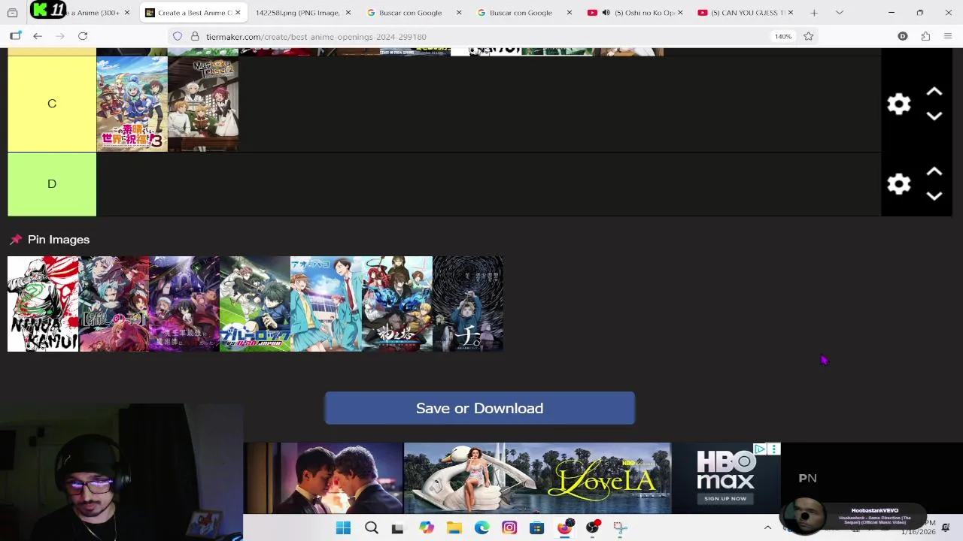Image resolution: width=963 pixels, height=541 pixels.
Task: Select Chi dark spiral pinned image
Action: point(468,304)
